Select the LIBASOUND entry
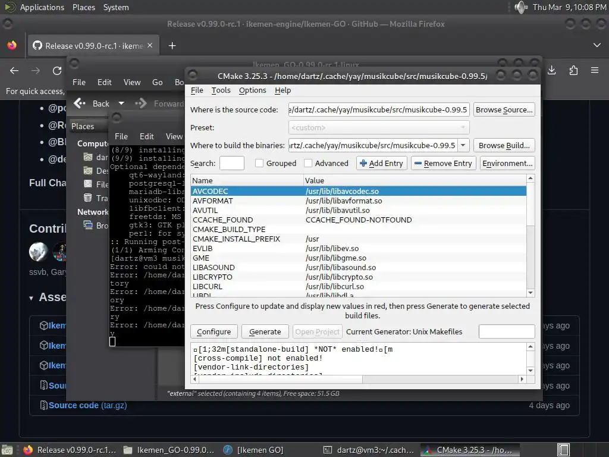This screenshot has height=457, width=609. pos(358,267)
